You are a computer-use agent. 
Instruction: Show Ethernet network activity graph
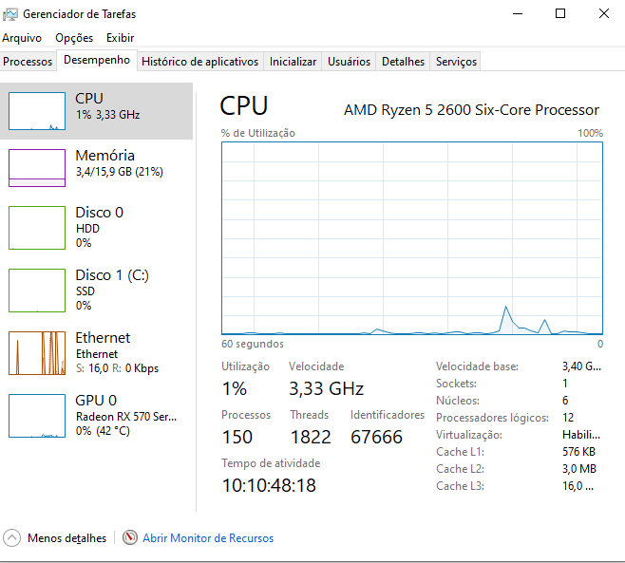[x=37, y=352]
